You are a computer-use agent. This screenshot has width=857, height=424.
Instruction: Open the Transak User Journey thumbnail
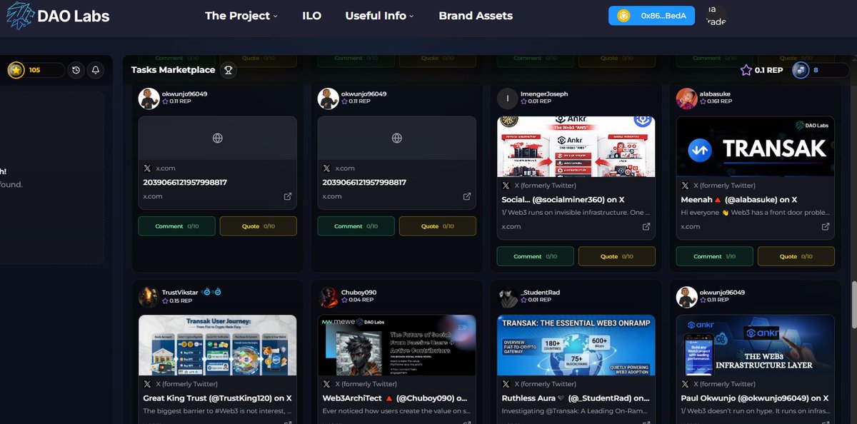pos(217,345)
